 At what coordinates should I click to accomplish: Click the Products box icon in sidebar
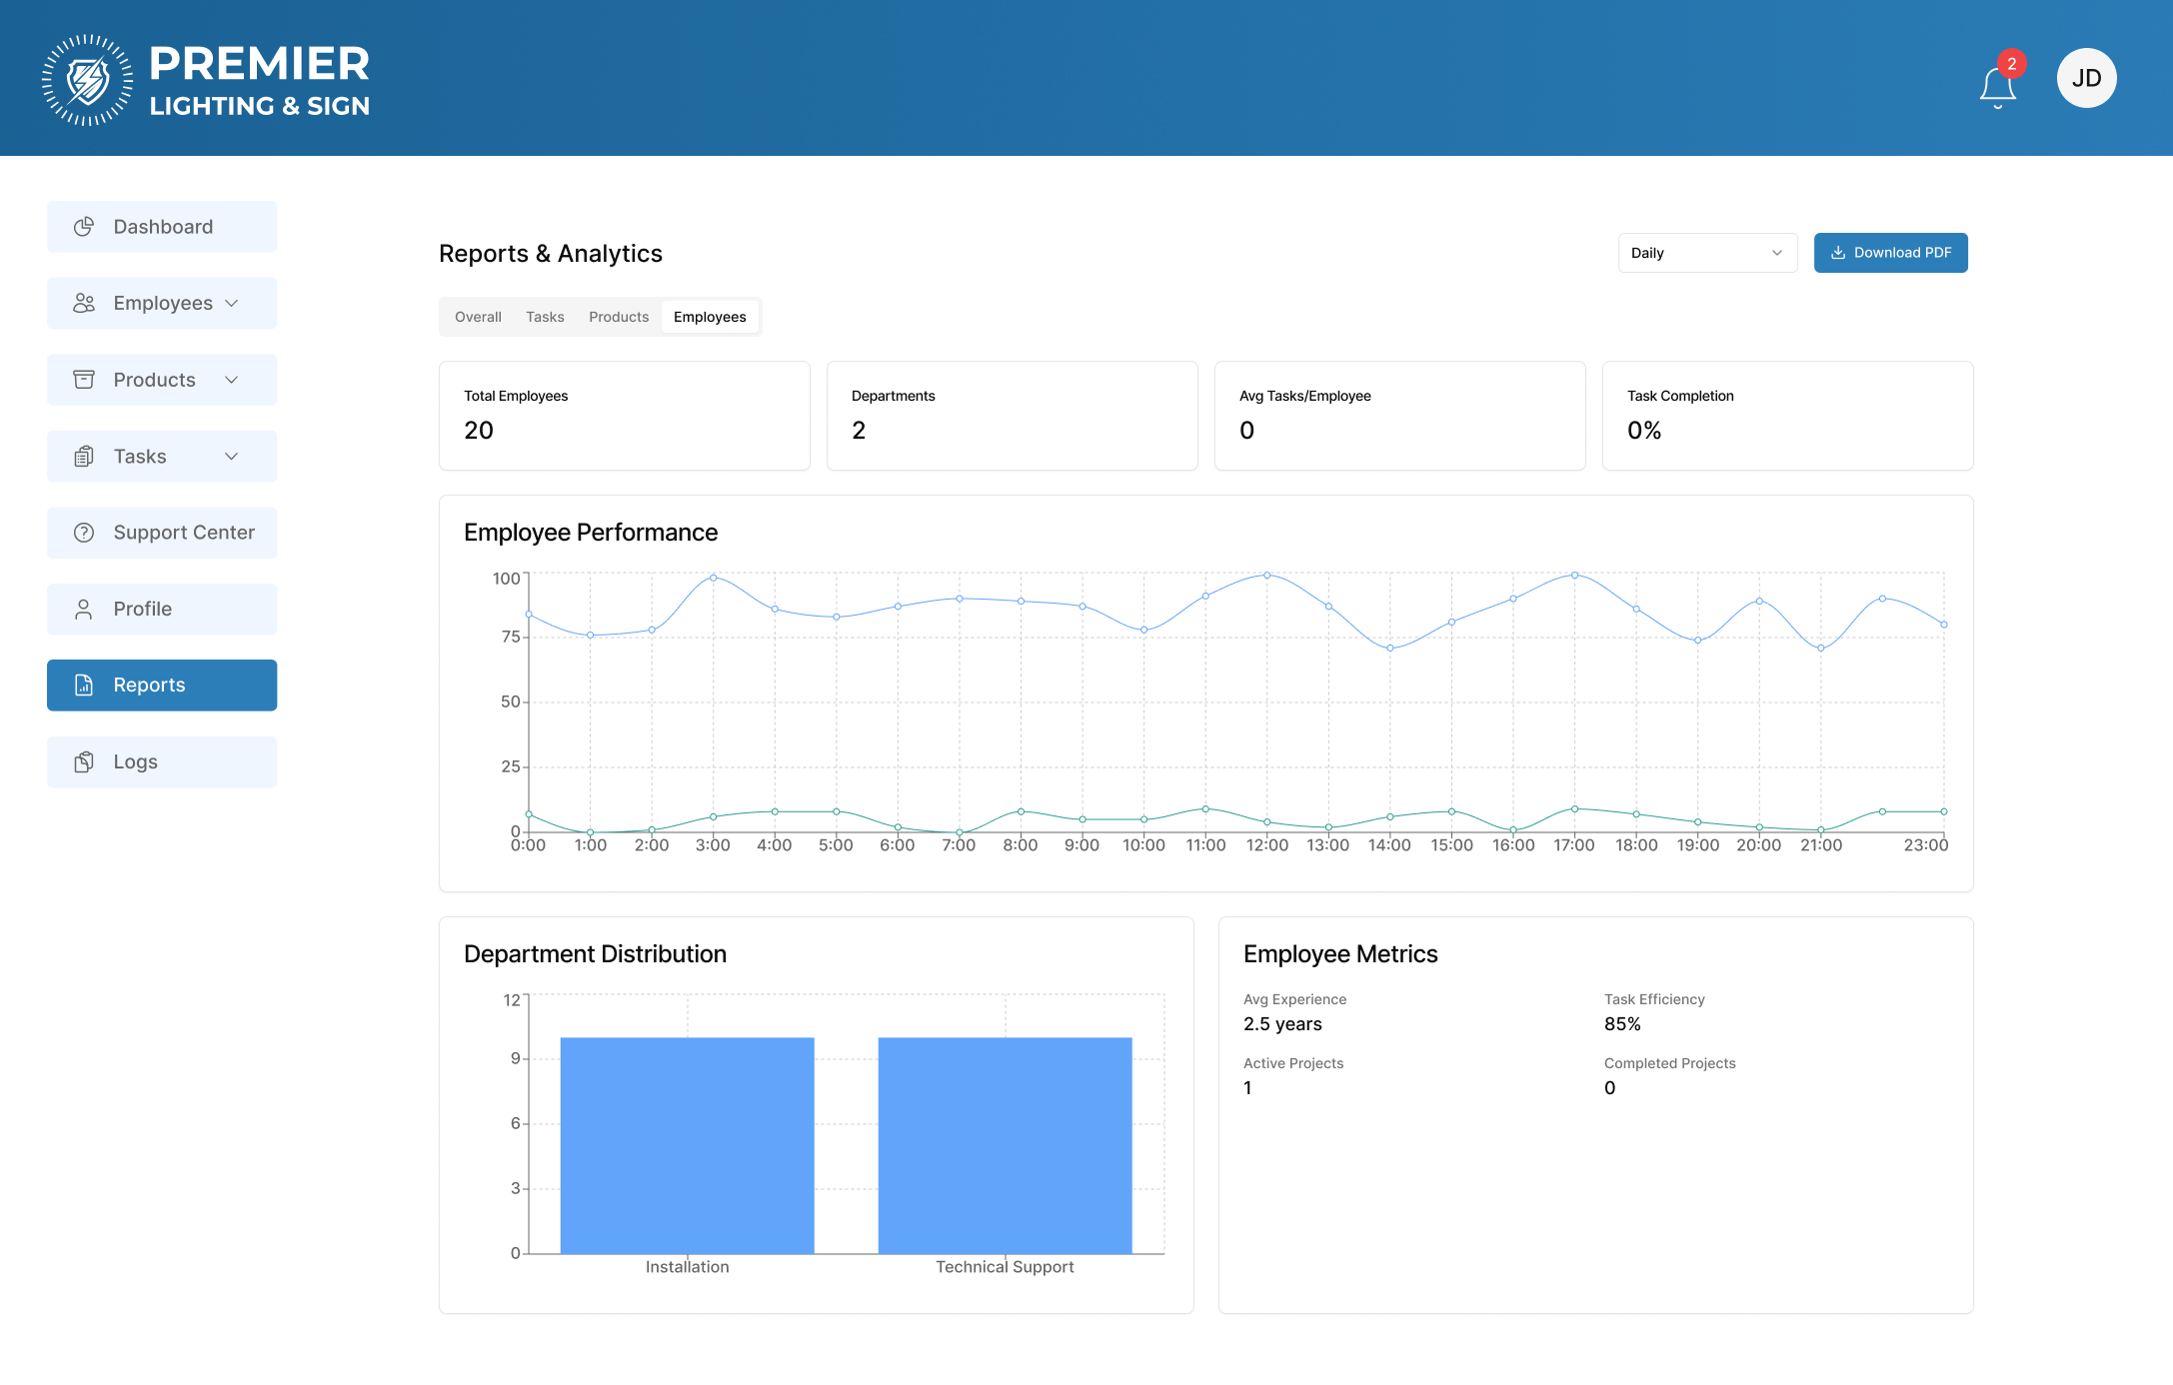point(84,380)
